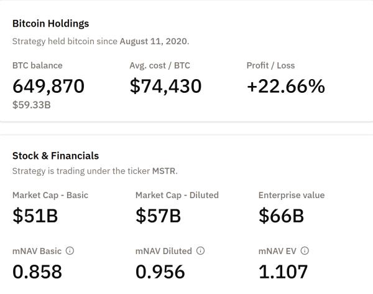Click the $57B diluted market cap value
Image resolution: width=373 pixels, height=294 pixels.
click(158, 216)
